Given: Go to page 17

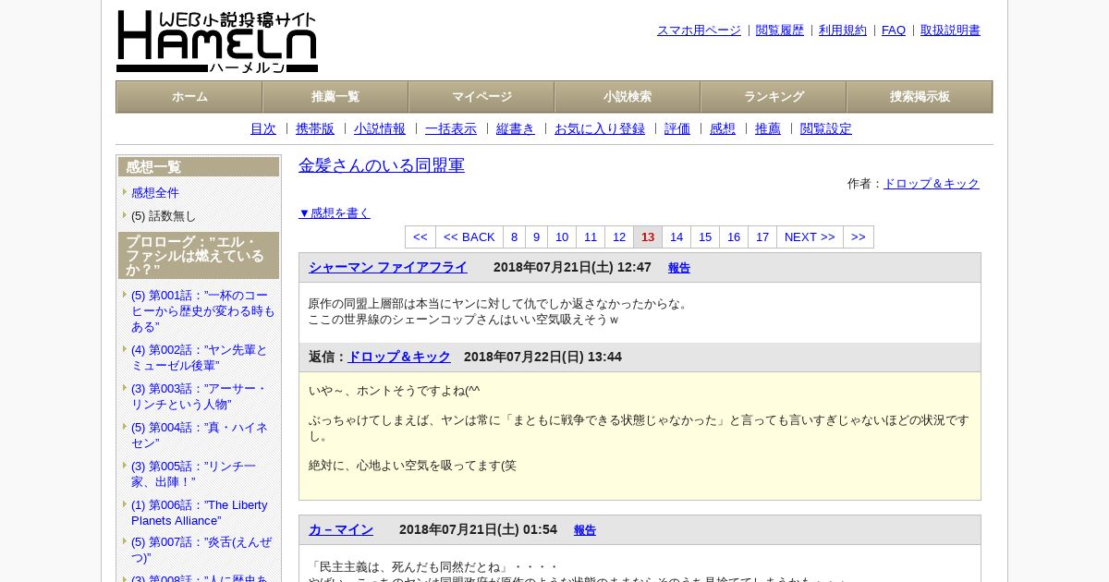Looking at the screenshot, I should pos(762,237).
